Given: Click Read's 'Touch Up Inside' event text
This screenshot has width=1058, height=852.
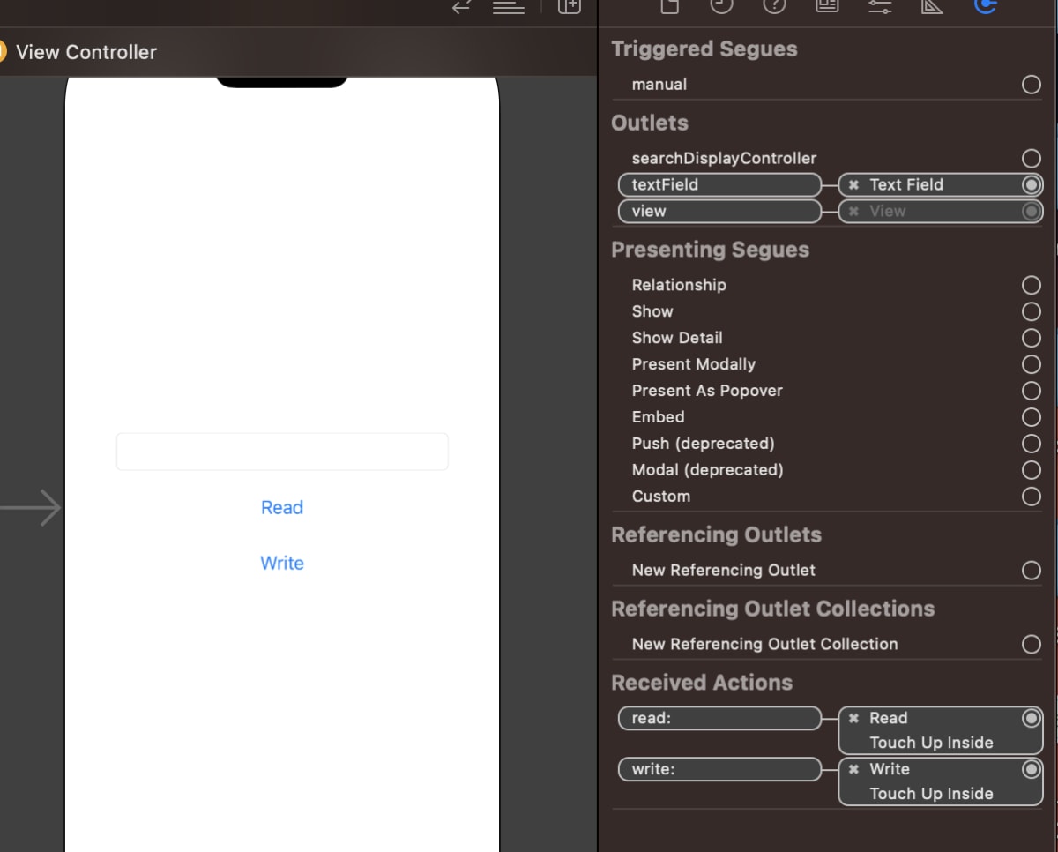Looking at the screenshot, I should 931,744.
